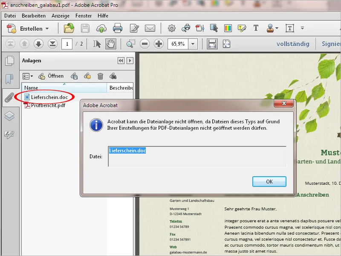341x256 pixels.
Task: Go to next page arrow
Action: 38,44
